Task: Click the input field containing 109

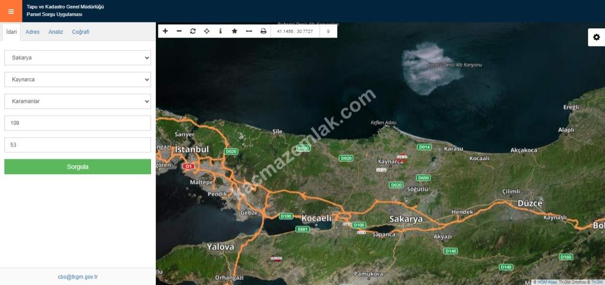Action: click(77, 123)
